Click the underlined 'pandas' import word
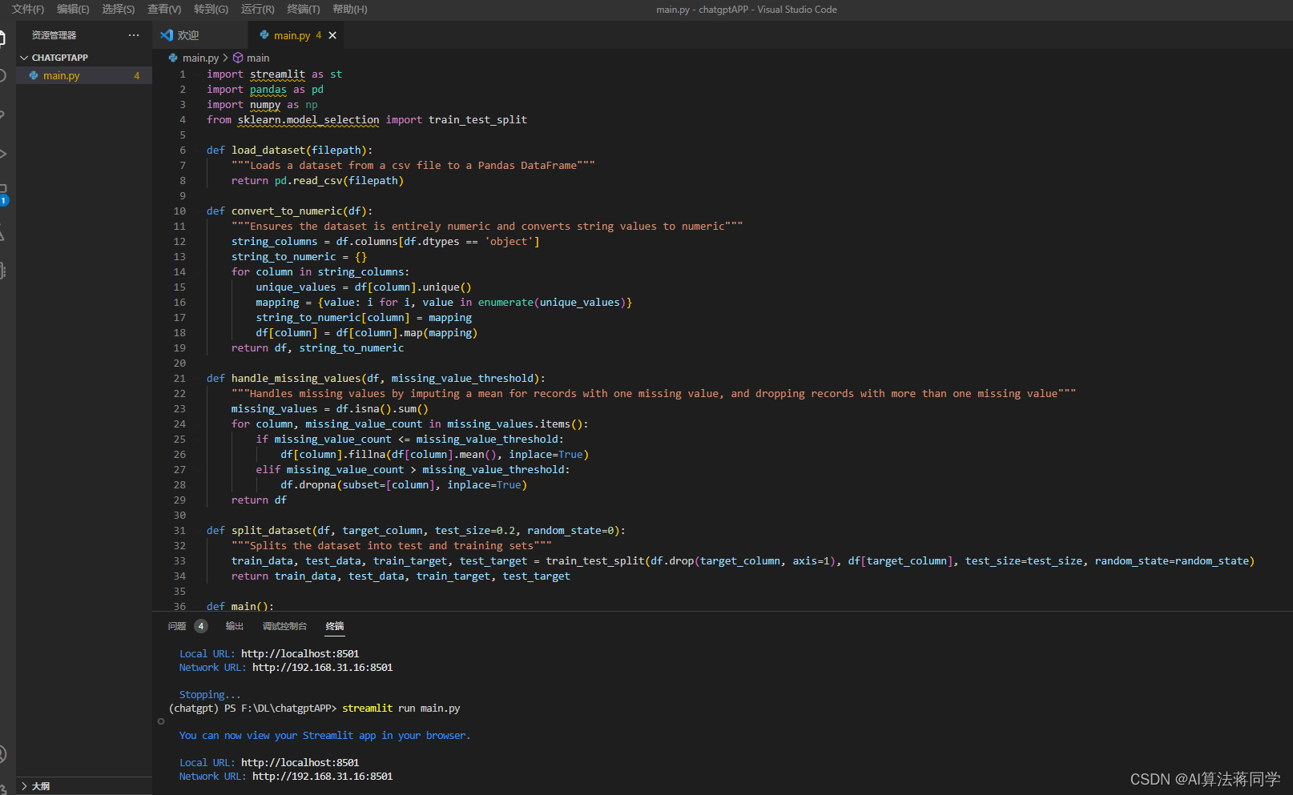Image resolution: width=1293 pixels, height=795 pixels. point(268,90)
